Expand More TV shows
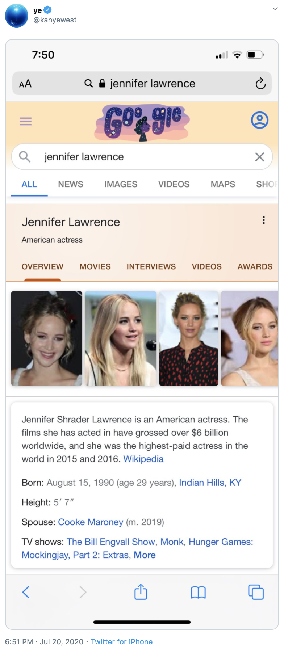This screenshot has height=653, width=284. coord(145,555)
